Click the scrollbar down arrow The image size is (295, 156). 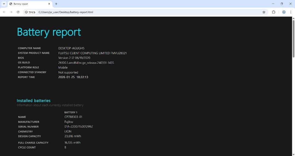pos(293,154)
